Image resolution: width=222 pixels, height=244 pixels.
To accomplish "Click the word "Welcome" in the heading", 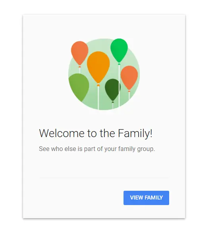I will (x=62, y=133).
